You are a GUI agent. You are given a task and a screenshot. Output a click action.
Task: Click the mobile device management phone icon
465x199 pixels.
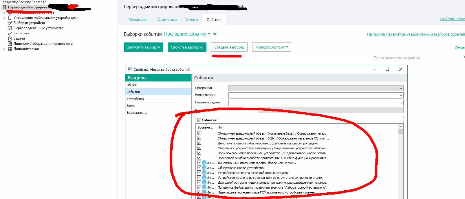pyautogui.click(x=10, y=18)
